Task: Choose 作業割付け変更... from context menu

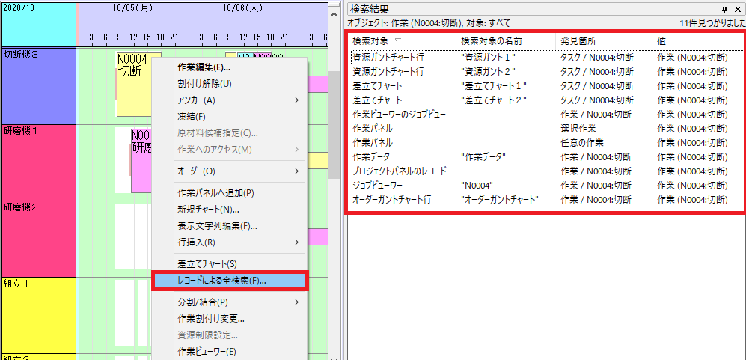Action: tap(210, 318)
